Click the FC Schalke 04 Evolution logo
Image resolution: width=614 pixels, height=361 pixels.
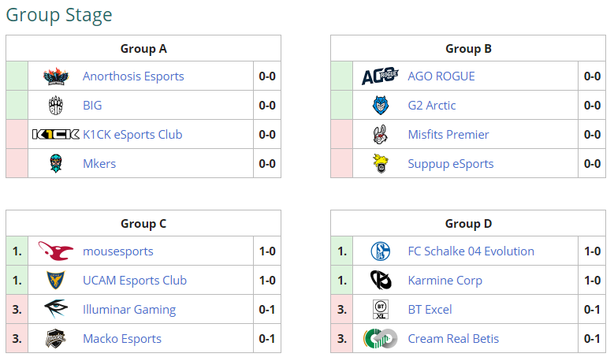click(380, 251)
